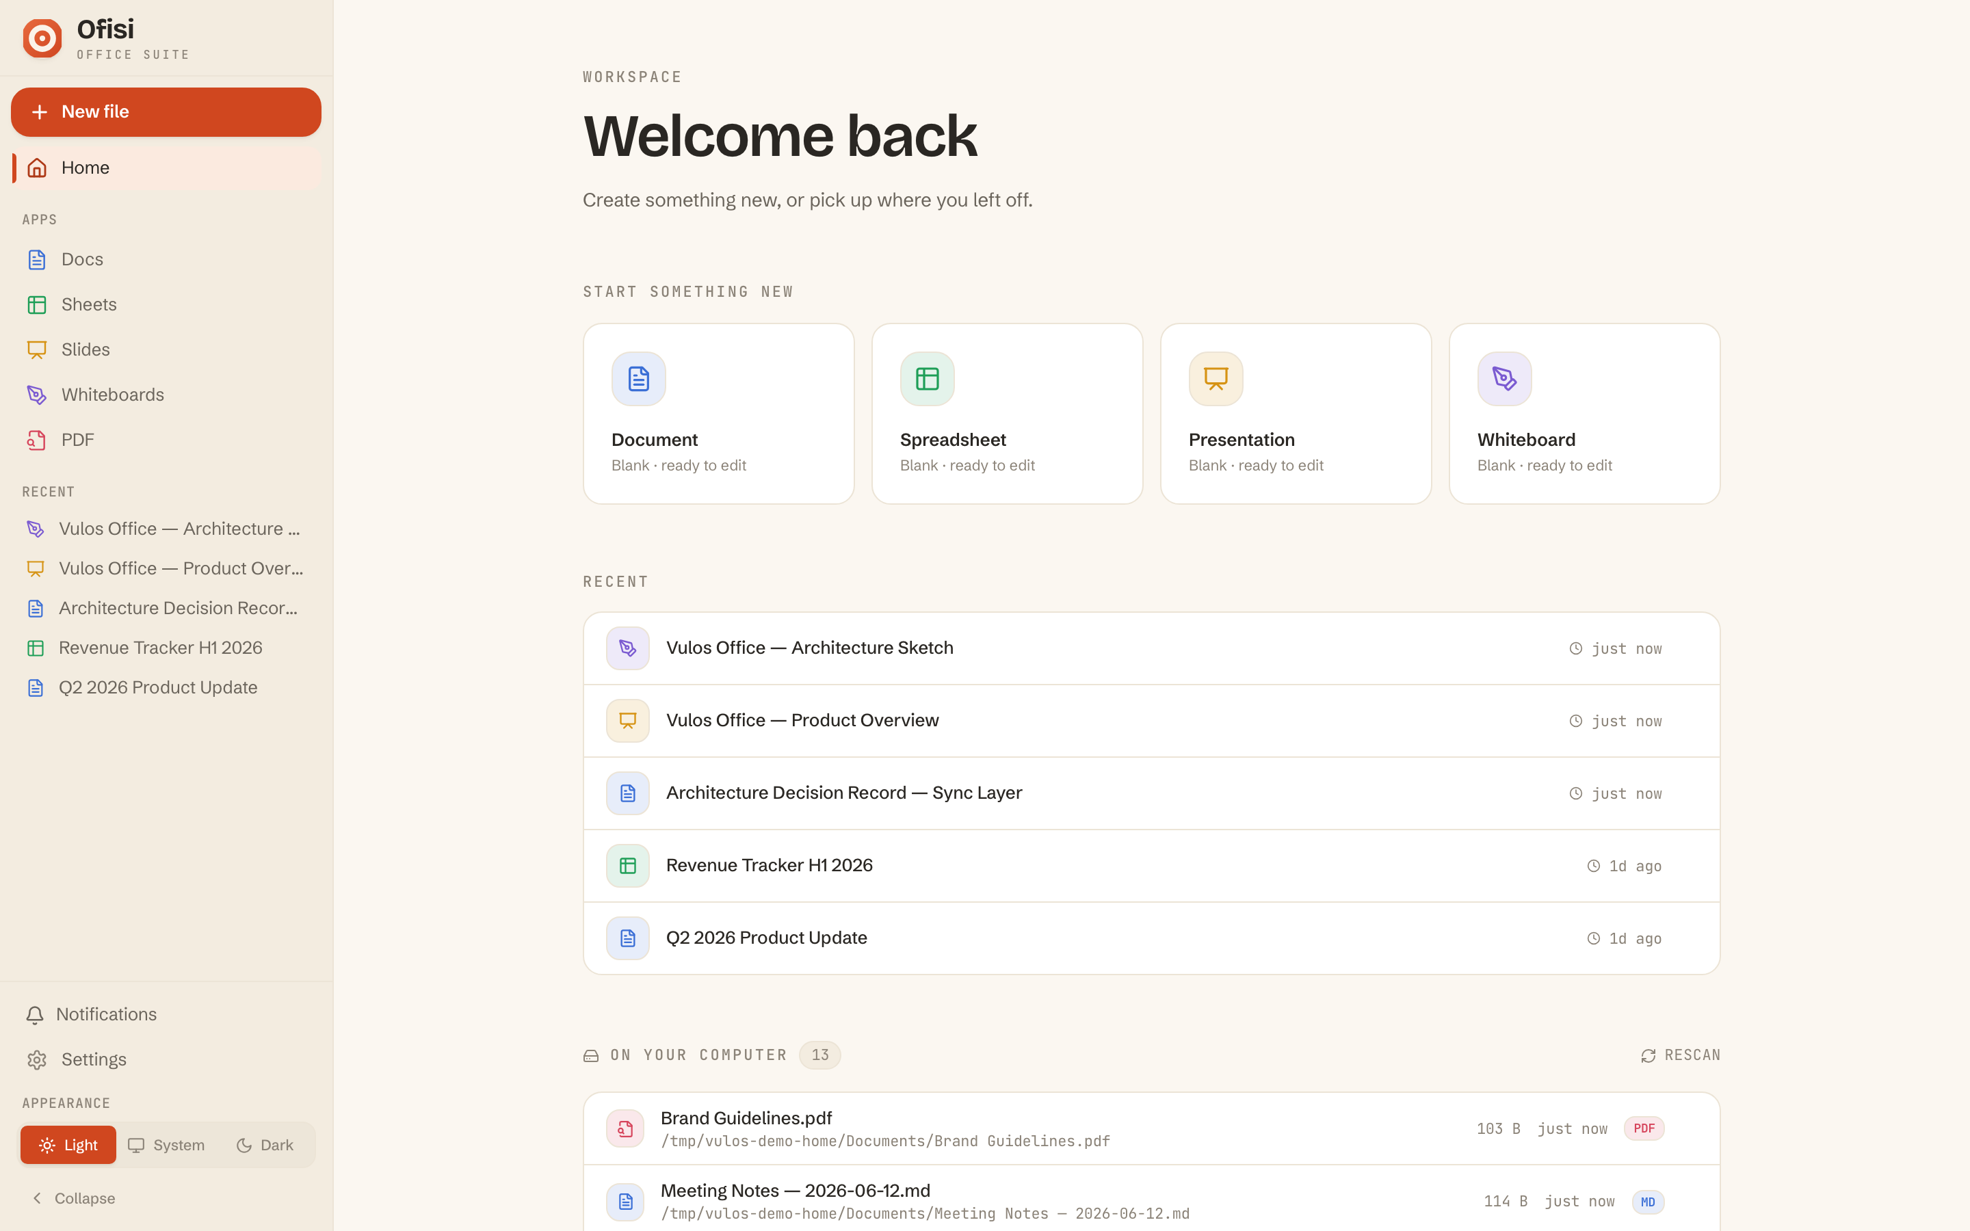The height and width of the screenshot is (1231, 1970).
Task: Click the PDF tag on Brand Guidelines row
Action: click(1644, 1129)
